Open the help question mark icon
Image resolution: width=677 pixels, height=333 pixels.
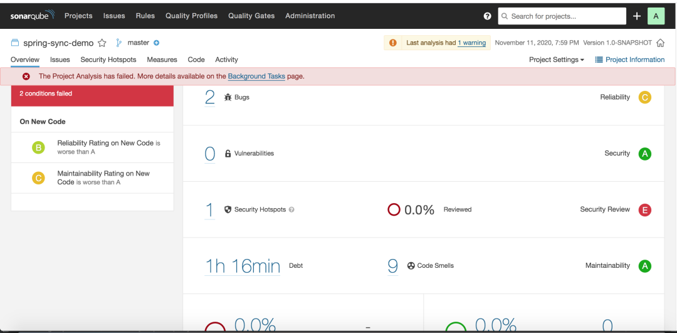(x=488, y=16)
